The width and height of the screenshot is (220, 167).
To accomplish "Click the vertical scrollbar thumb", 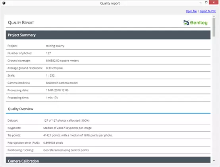I will tap(214, 27).
